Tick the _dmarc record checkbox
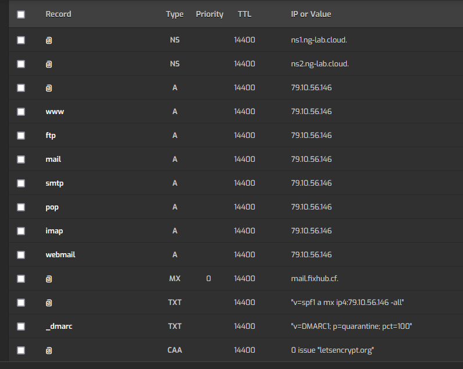Screen dimensions: 463x369 click(21, 327)
